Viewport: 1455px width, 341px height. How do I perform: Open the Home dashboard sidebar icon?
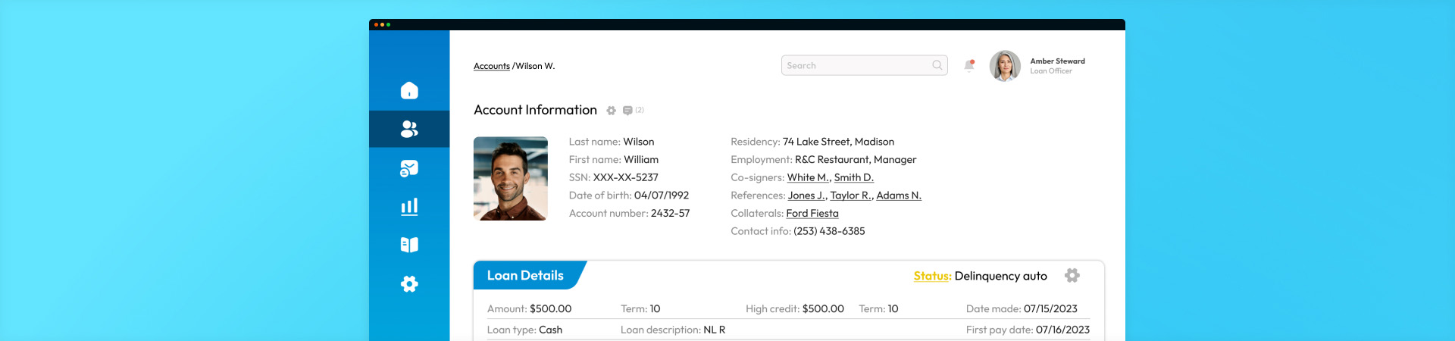[409, 90]
